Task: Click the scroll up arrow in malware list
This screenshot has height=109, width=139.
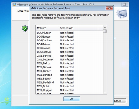Action: 105,27
